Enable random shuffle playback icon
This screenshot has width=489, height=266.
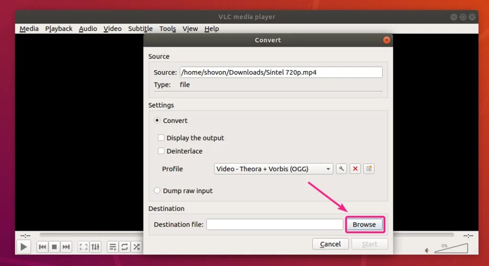click(x=137, y=247)
